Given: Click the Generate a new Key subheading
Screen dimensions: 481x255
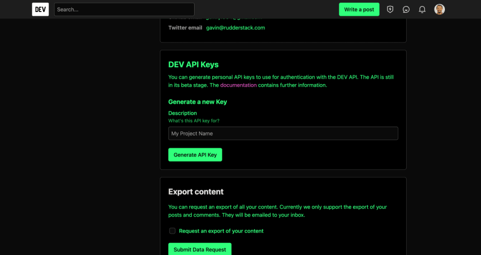Looking at the screenshot, I should pos(197,102).
